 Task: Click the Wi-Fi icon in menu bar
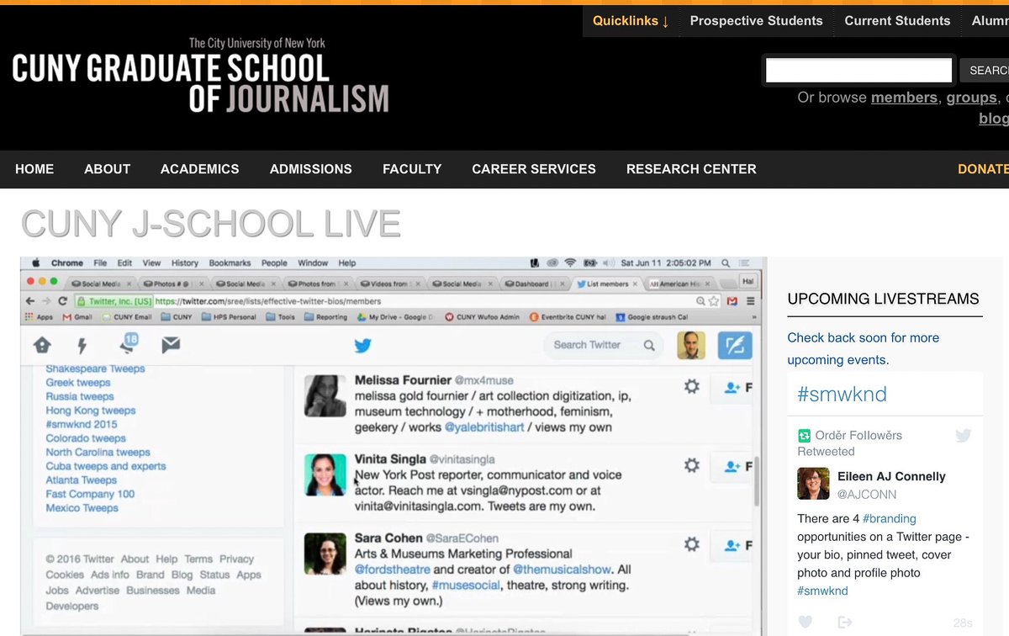click(x=570, y=262)
